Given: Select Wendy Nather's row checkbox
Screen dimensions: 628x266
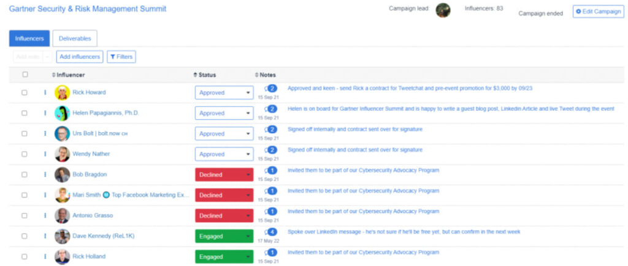Looking at the screenshot, I should [x=25, y=153].
